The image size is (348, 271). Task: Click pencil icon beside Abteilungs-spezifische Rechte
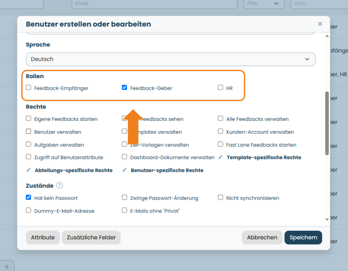(29, 170)
